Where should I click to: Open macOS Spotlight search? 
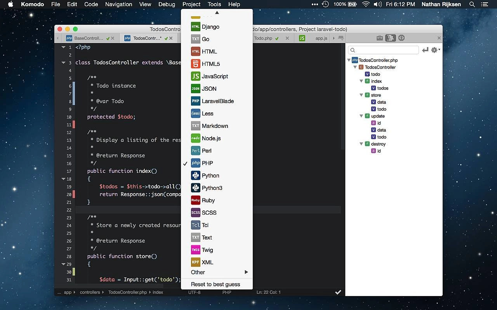[472, 4]
